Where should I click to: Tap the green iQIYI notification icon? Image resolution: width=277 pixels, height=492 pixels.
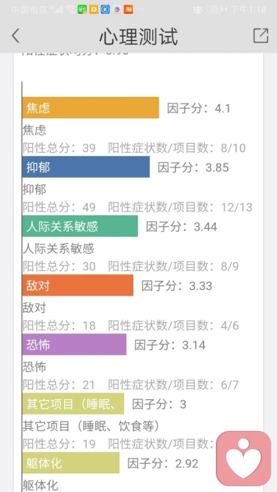(83, 10)
